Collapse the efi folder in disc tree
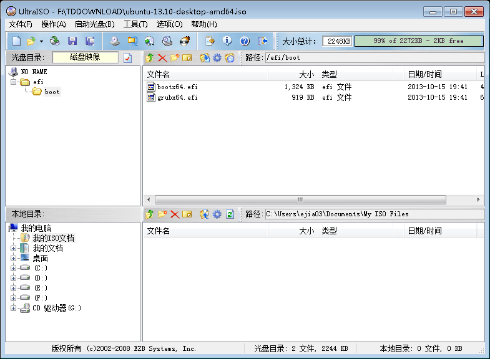This screenshot has height=359, width=490. coord(14,82)
